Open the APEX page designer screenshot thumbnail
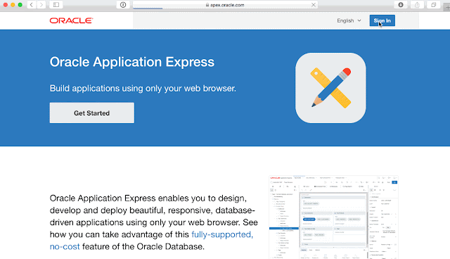Screen dimensions: 450x259 [333, 217]
